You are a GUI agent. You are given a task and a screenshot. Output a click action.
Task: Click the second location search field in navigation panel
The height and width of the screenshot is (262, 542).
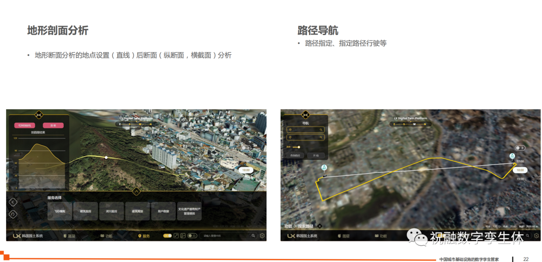pyautogui.click(x=306, y=137)
